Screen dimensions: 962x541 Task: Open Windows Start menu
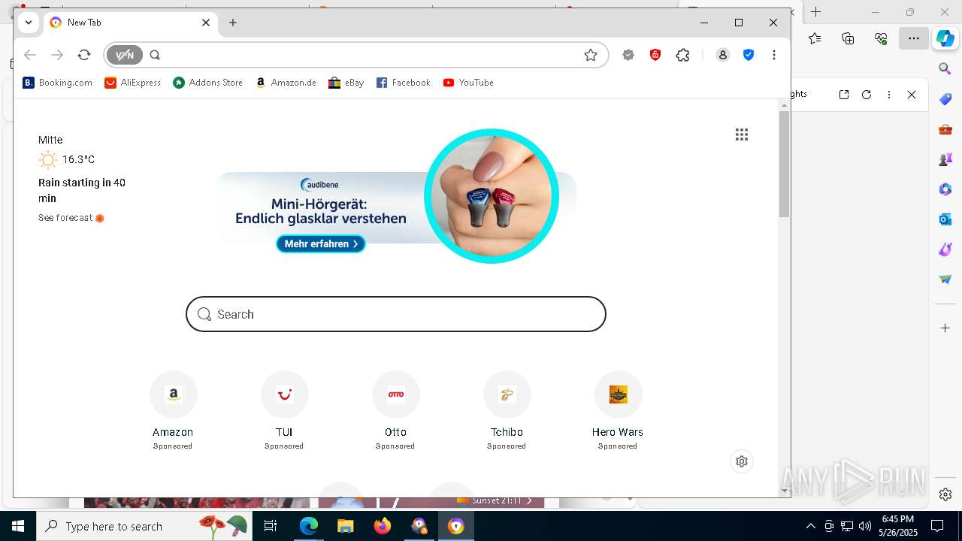pyautogui.click(x=18, y=526)
